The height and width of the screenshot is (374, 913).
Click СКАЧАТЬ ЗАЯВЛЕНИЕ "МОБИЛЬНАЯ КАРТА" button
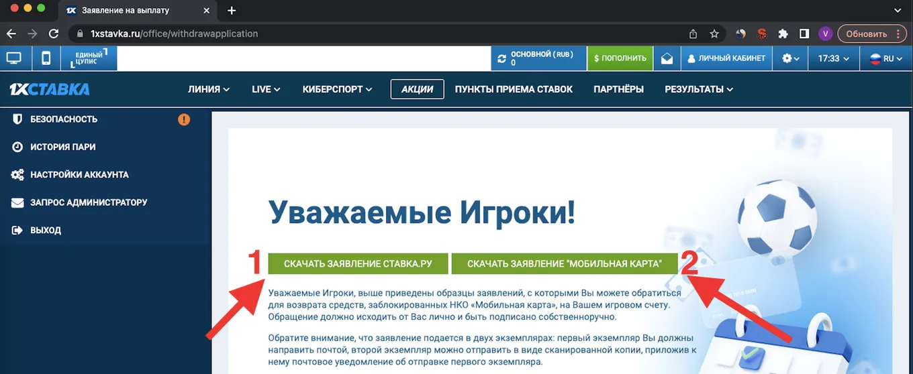pyautogui.click(x=565, y=264)
